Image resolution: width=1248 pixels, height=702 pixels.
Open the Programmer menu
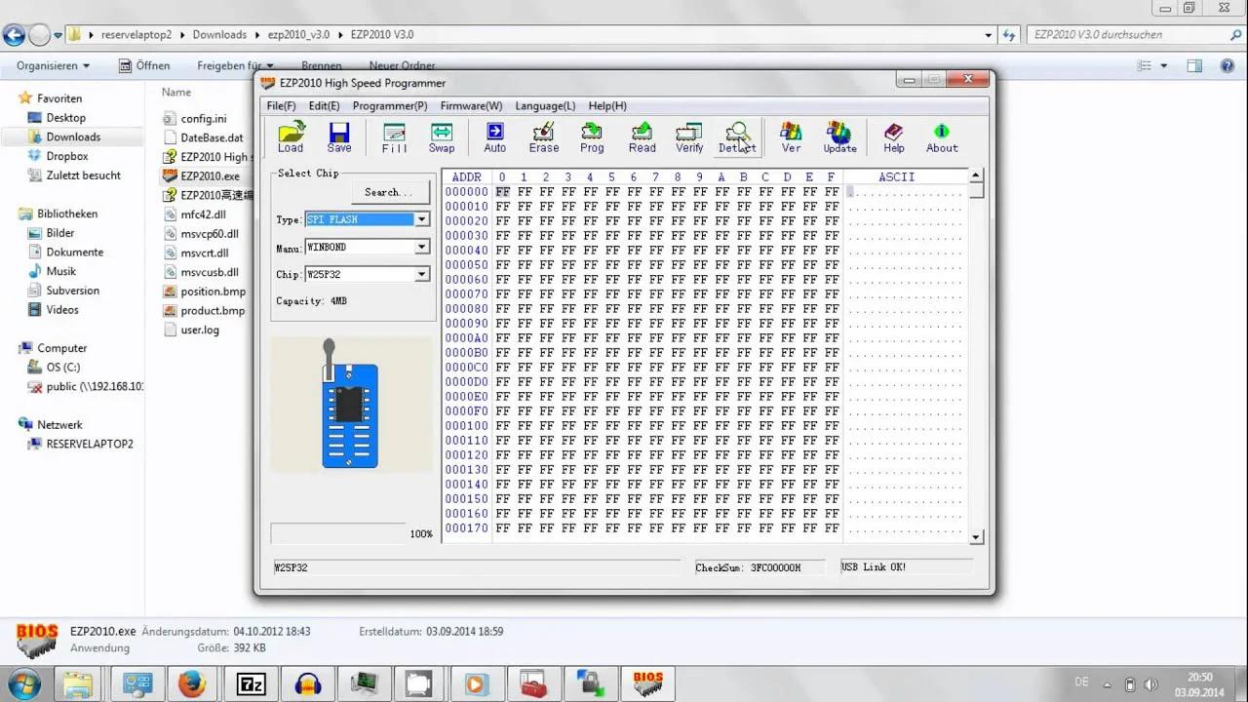click(390, 105)
